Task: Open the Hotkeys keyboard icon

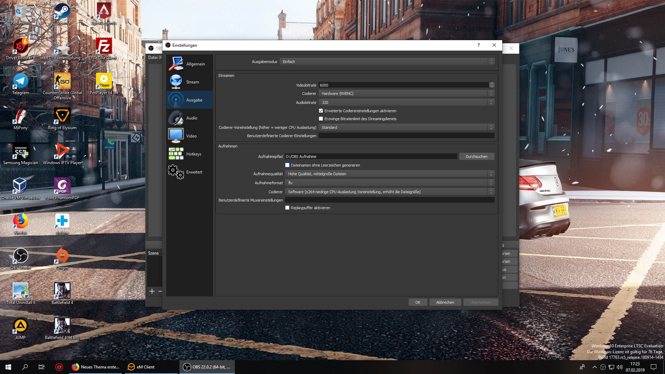Action: click(x=176, y=154)
